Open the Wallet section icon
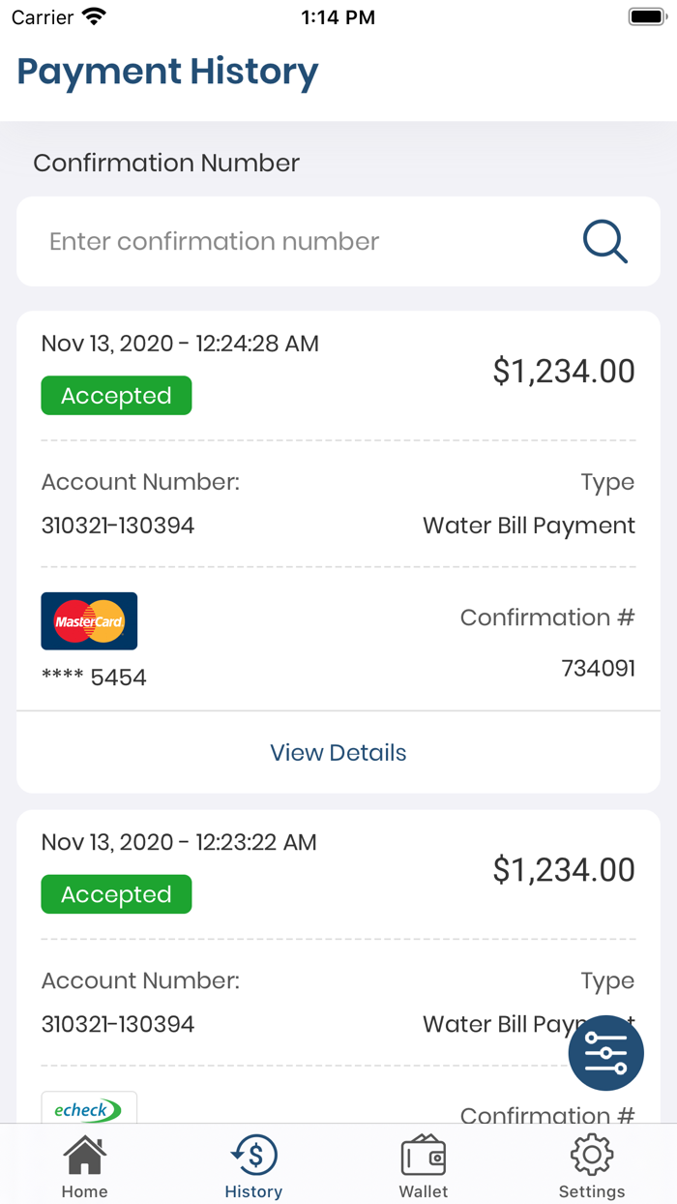 click(x=423, y=1154)
